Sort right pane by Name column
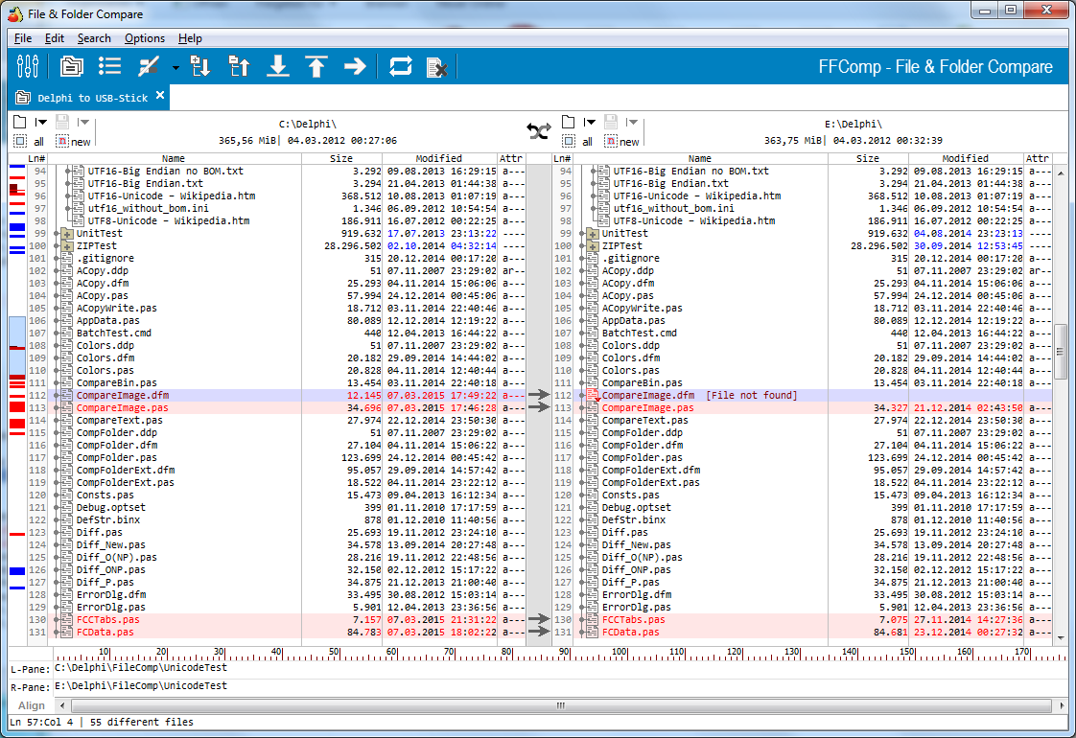The image size is (1076, 738). [701, 158]
